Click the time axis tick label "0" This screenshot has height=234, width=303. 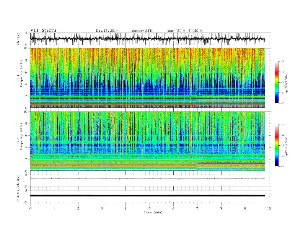[x=30, y=208]
